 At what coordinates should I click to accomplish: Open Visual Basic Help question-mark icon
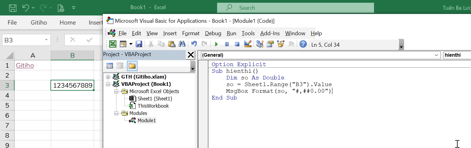tap(303, 44)
